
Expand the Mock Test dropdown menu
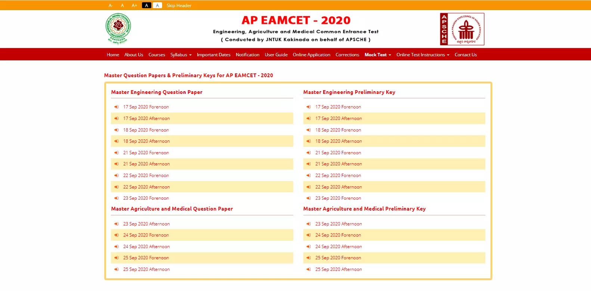(378, 55)
